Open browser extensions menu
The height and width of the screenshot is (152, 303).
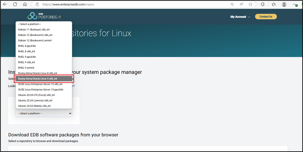263,4
